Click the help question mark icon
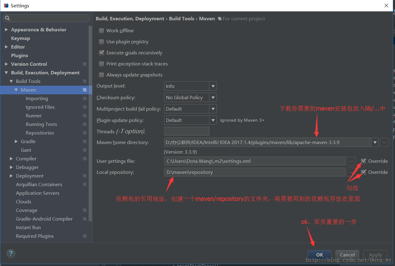The image size is (395, 266). 11,253
